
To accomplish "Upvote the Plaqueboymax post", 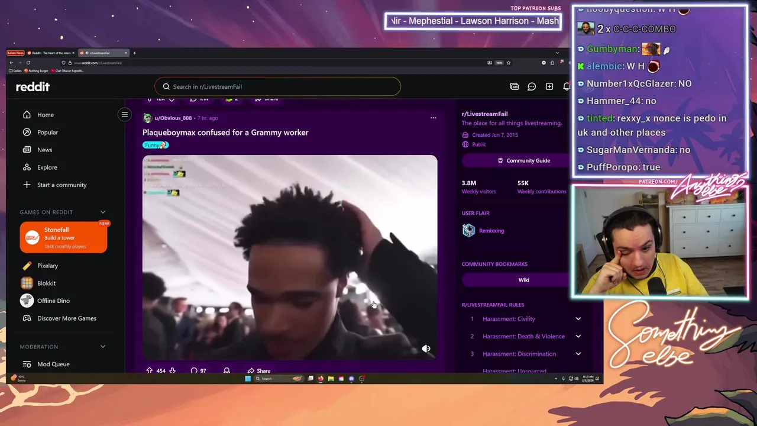I will [149, 371].
